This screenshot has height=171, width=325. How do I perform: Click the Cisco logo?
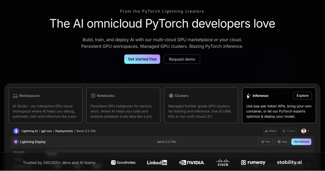223,163
